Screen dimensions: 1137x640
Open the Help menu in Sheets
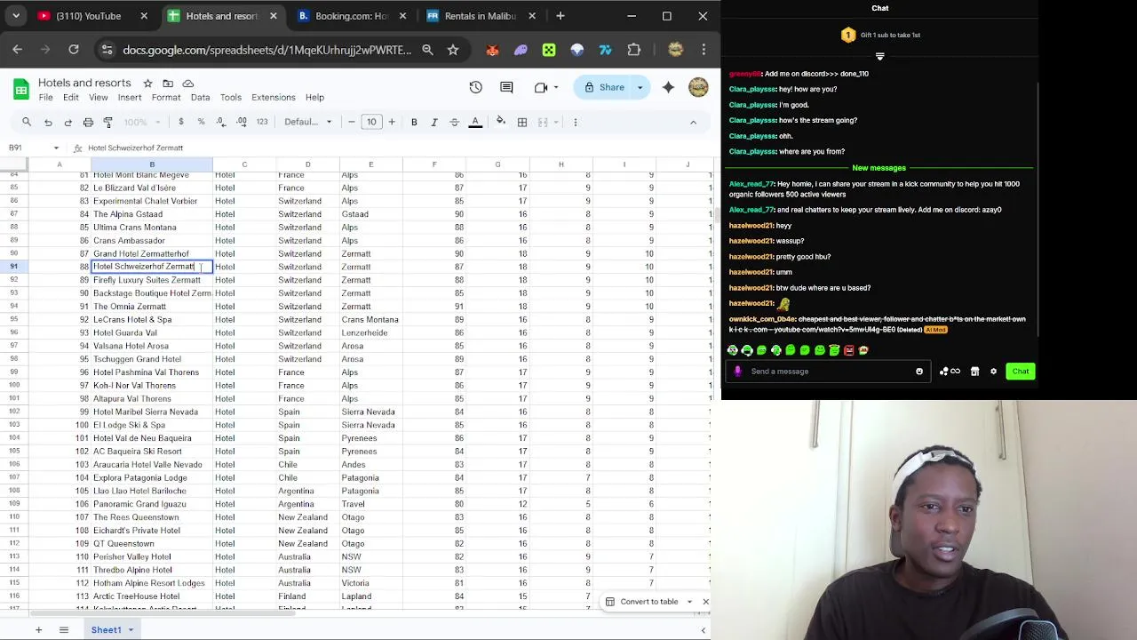pyautogui.click(x=314, y=97)
